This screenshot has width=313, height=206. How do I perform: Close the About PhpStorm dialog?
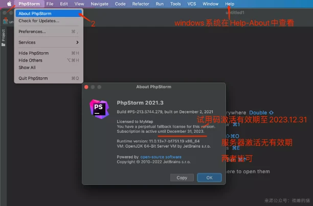pyautogui.click(x=86, y=87)
